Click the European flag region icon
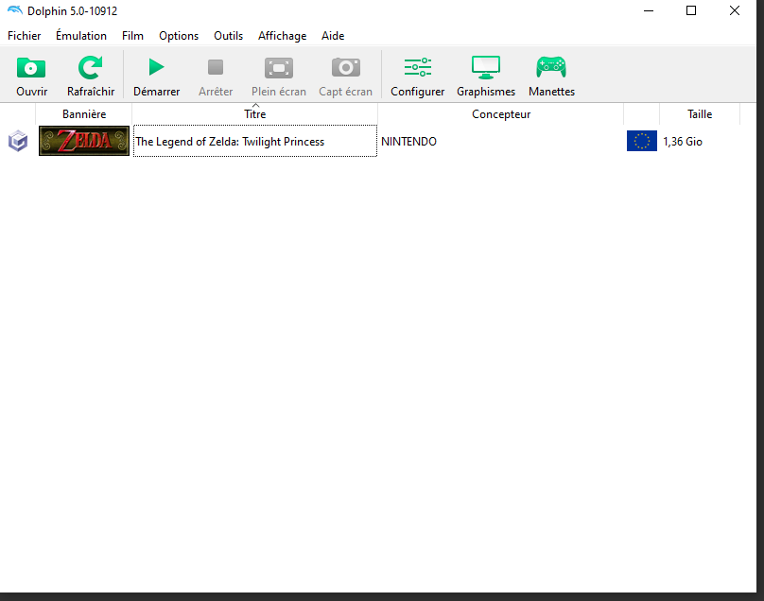764x601 pixels. click(x=642, y=141)
